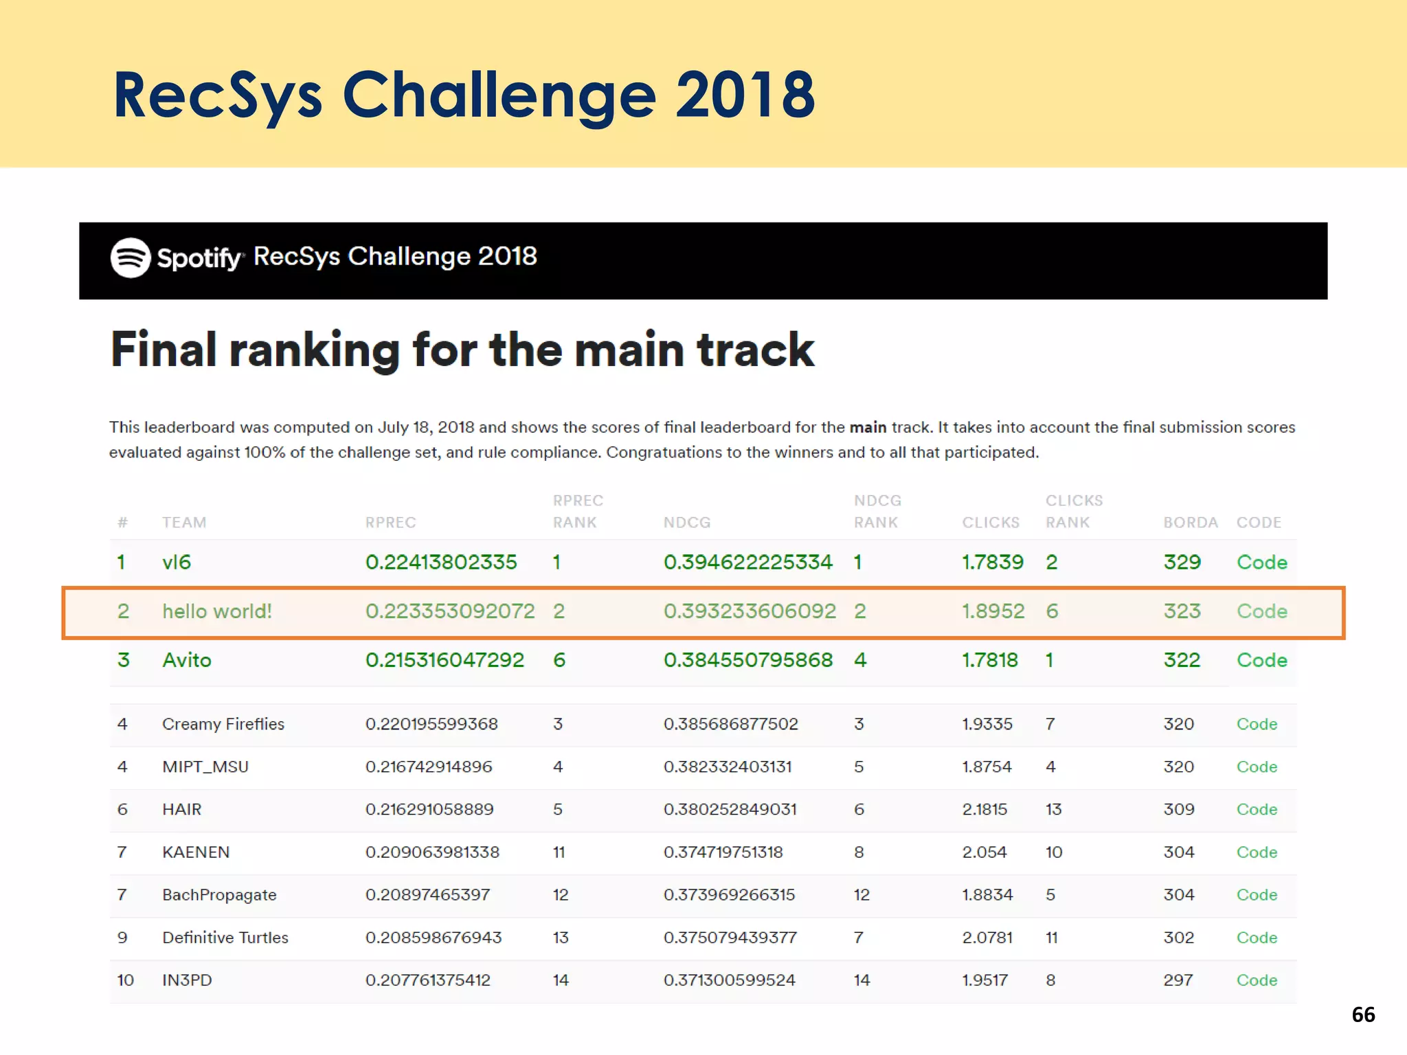Click Borda score 323

(x=1182, y=611)
